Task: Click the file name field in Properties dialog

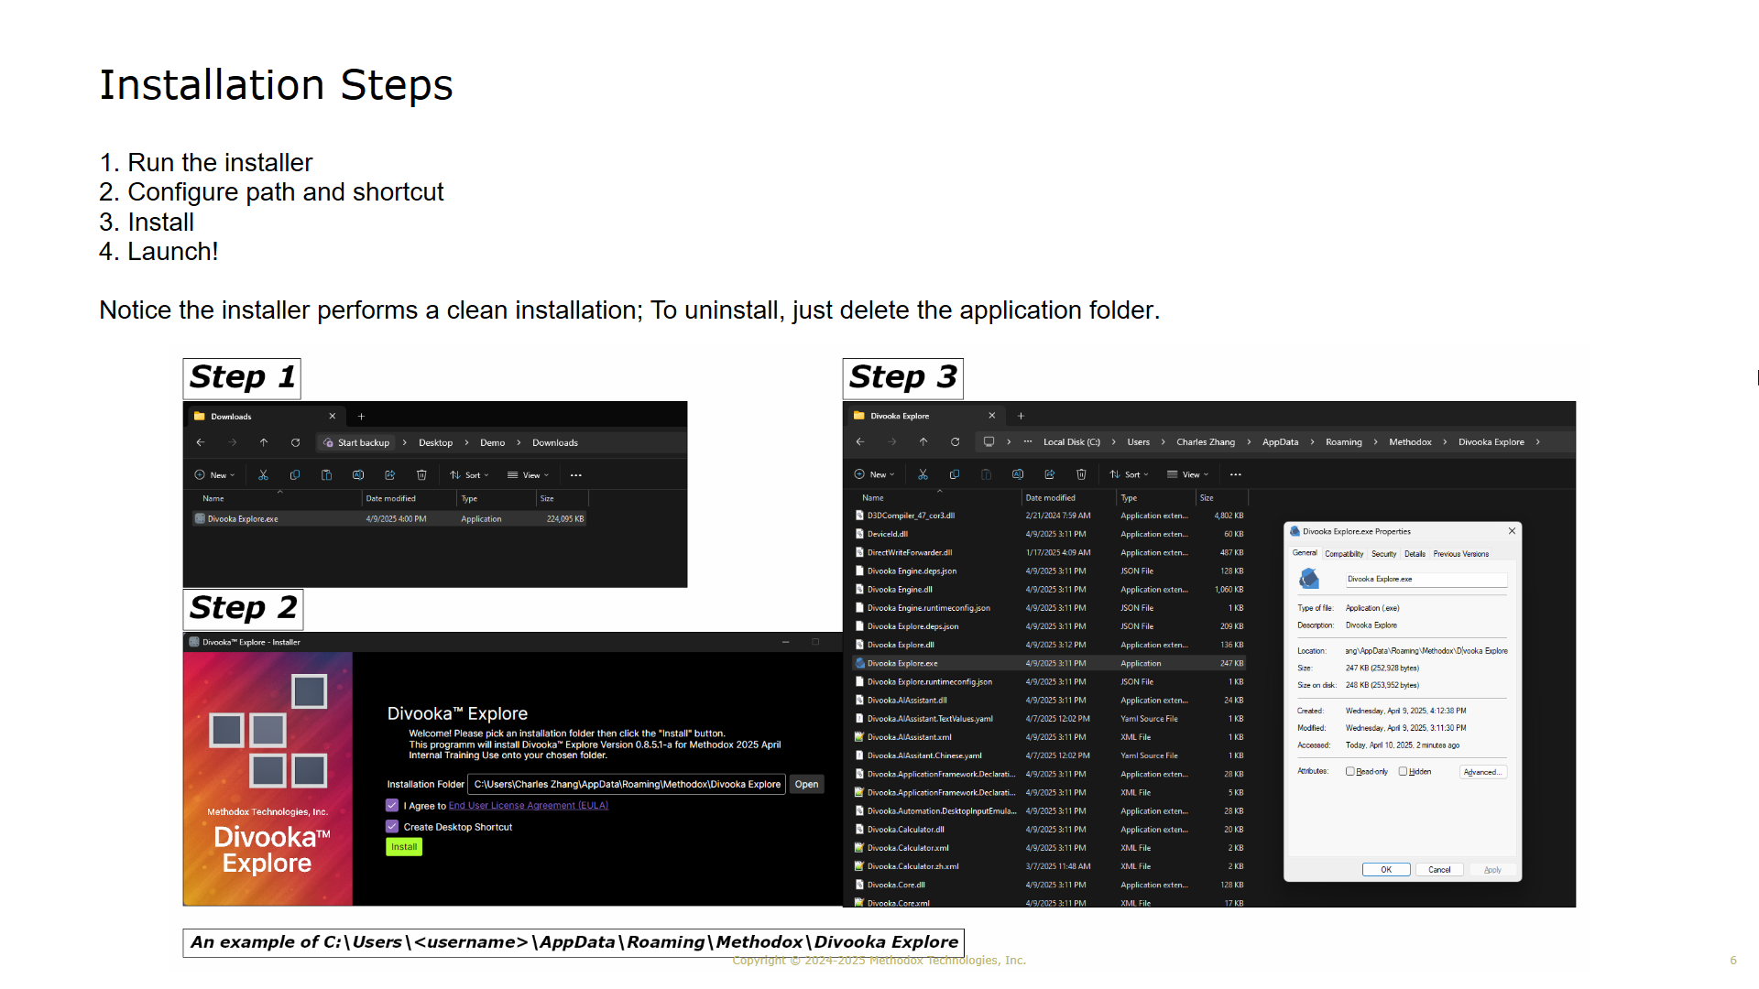Action: click(1426, 580)
